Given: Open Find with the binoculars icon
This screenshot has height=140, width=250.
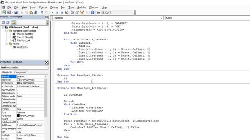Looking at the screenshot, I should click(36, 12).
